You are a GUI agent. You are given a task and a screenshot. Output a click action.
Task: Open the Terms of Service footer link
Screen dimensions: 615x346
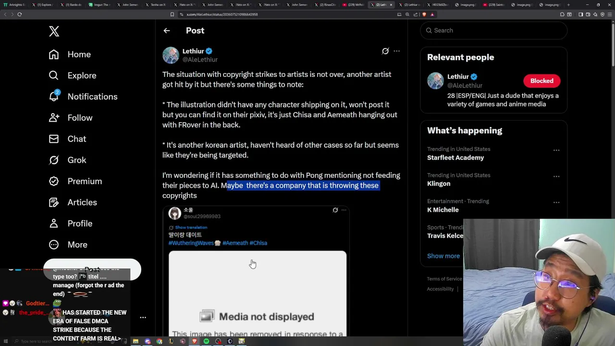click(x=444, y=279)
